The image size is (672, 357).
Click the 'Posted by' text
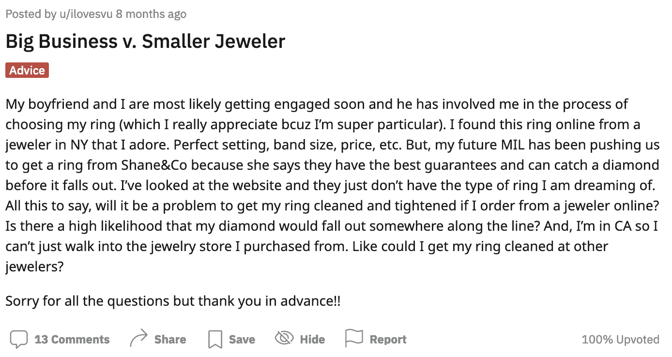31,14
